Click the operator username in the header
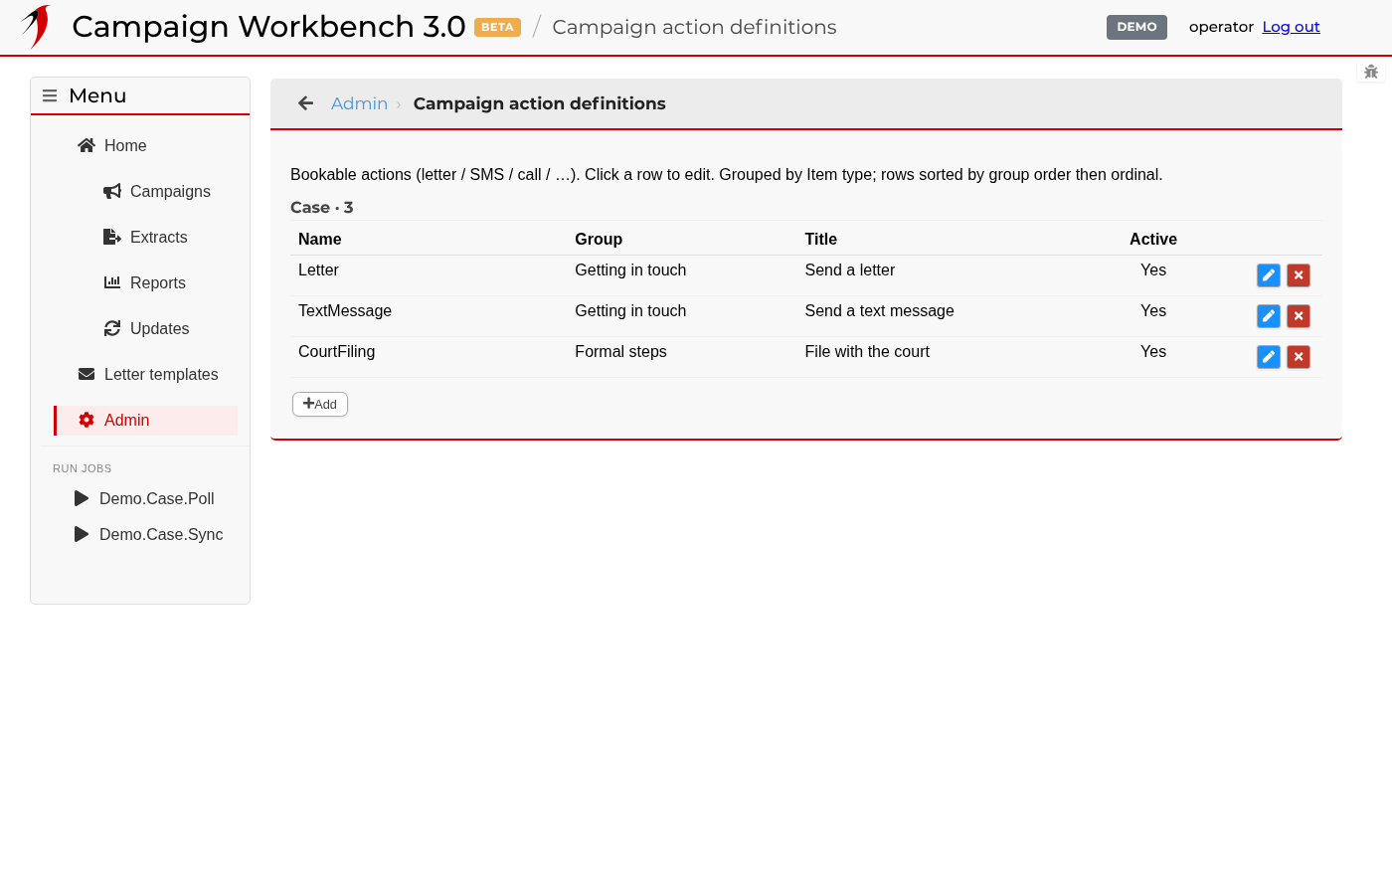The width and height of the screenshot is (1392, 895). pos(1221,27)
